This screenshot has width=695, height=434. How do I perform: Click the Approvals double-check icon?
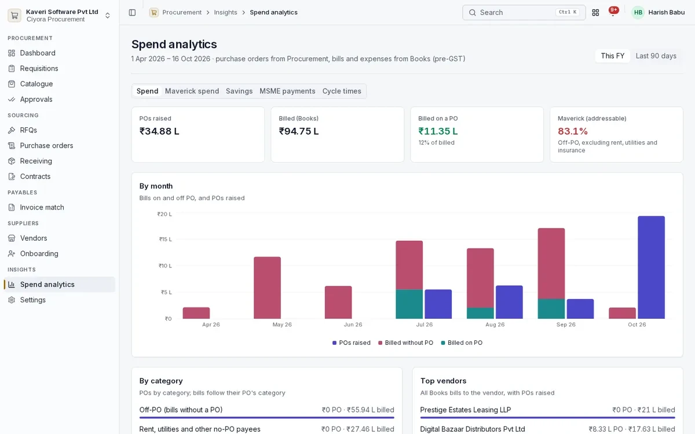pos(12,100)
